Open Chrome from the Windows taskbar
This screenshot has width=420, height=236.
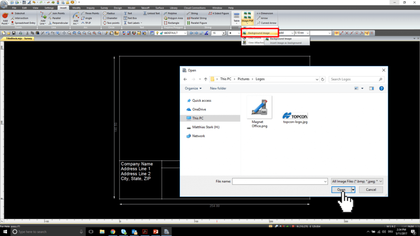[113, 232]
